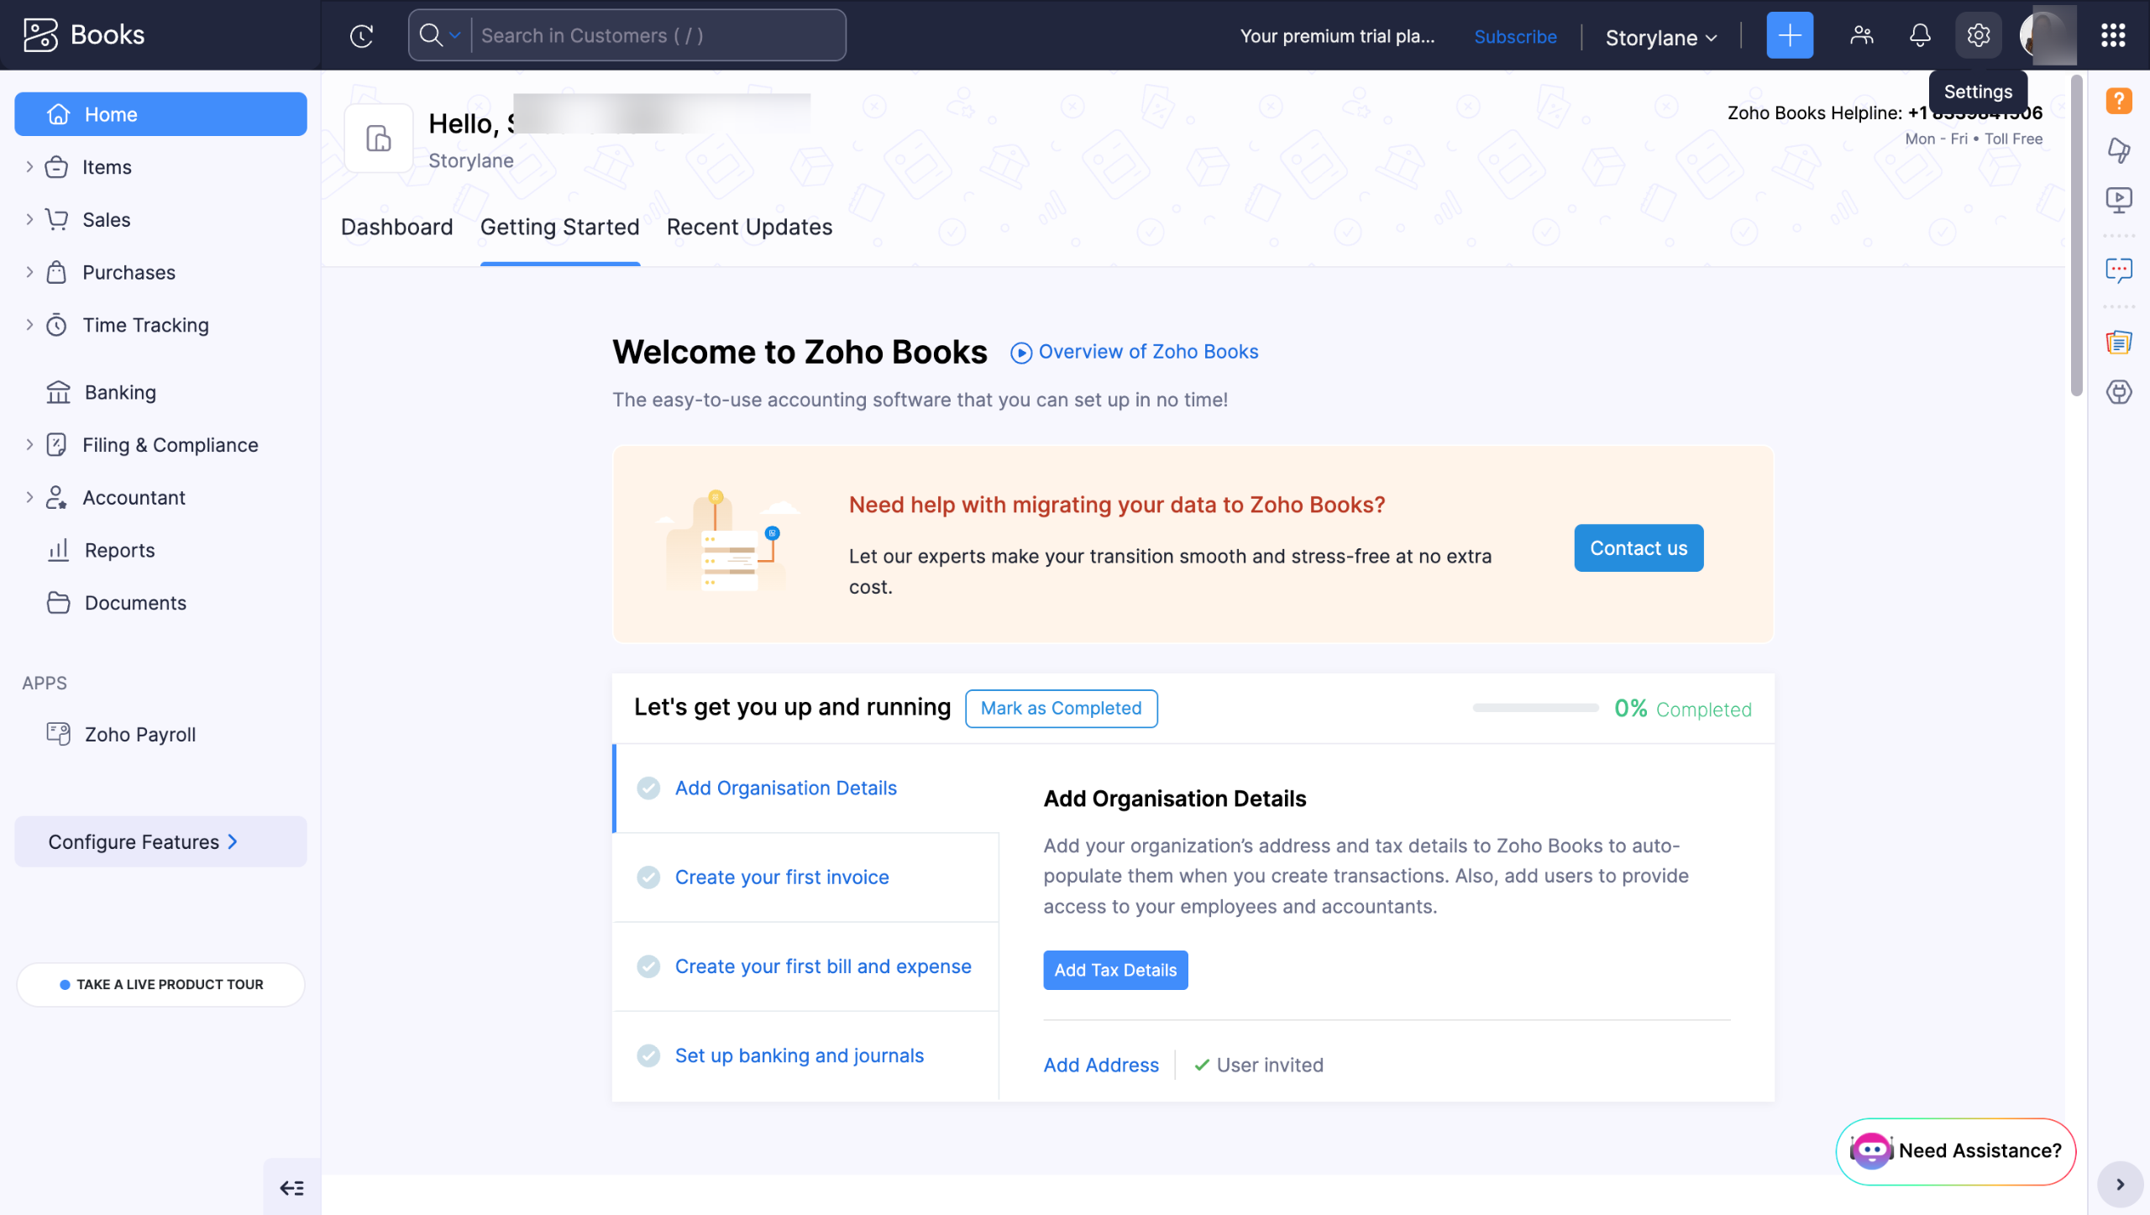Collapse the sidebar with arrow icon

tap(291, 1187)
